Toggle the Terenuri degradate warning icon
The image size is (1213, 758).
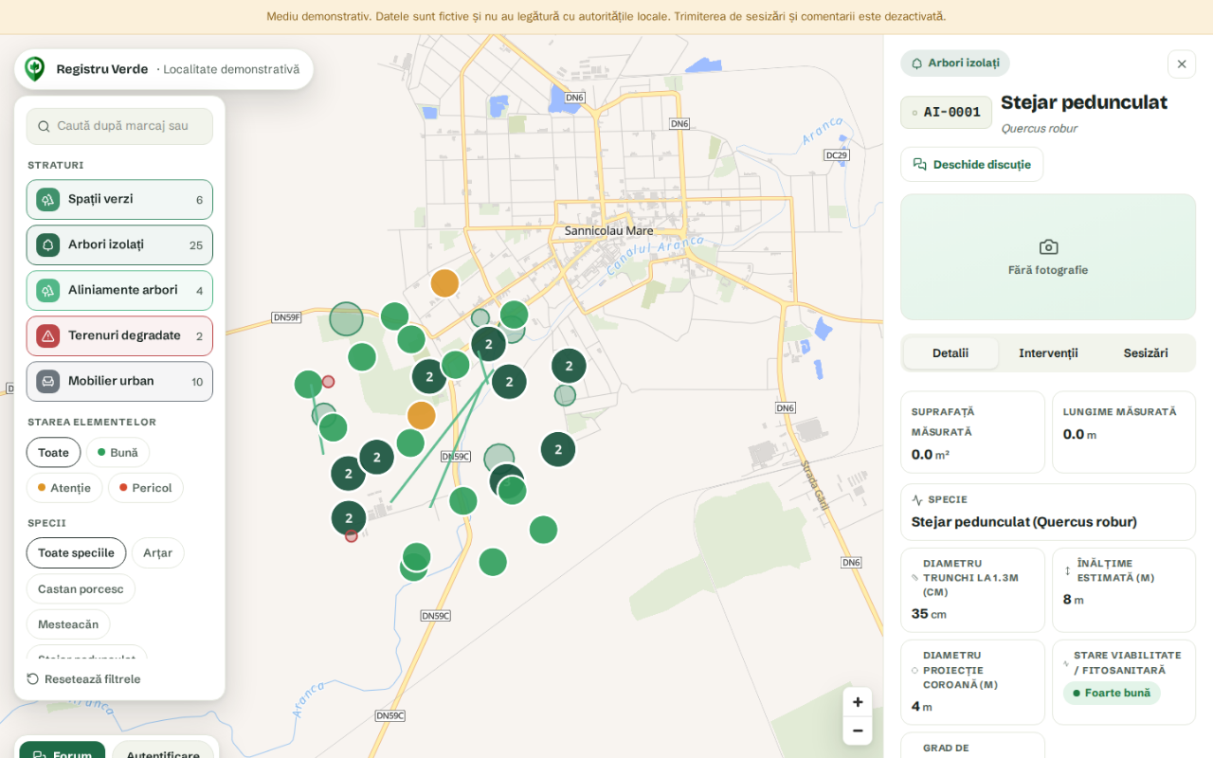point(48,336)
